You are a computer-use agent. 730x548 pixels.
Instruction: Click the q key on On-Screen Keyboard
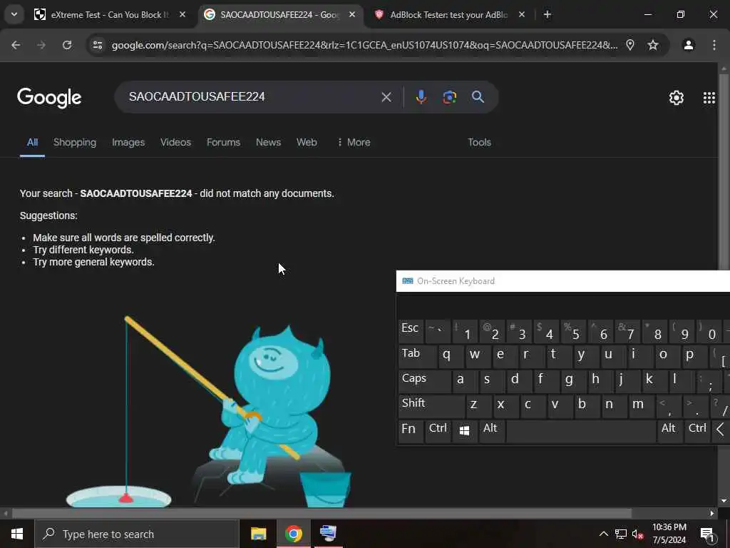(x=451, y=356)
